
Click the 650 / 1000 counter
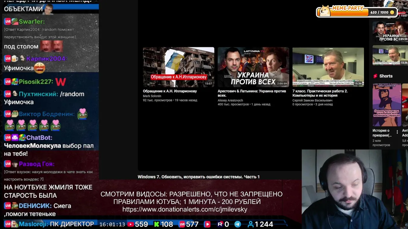(x=379, y=12)
